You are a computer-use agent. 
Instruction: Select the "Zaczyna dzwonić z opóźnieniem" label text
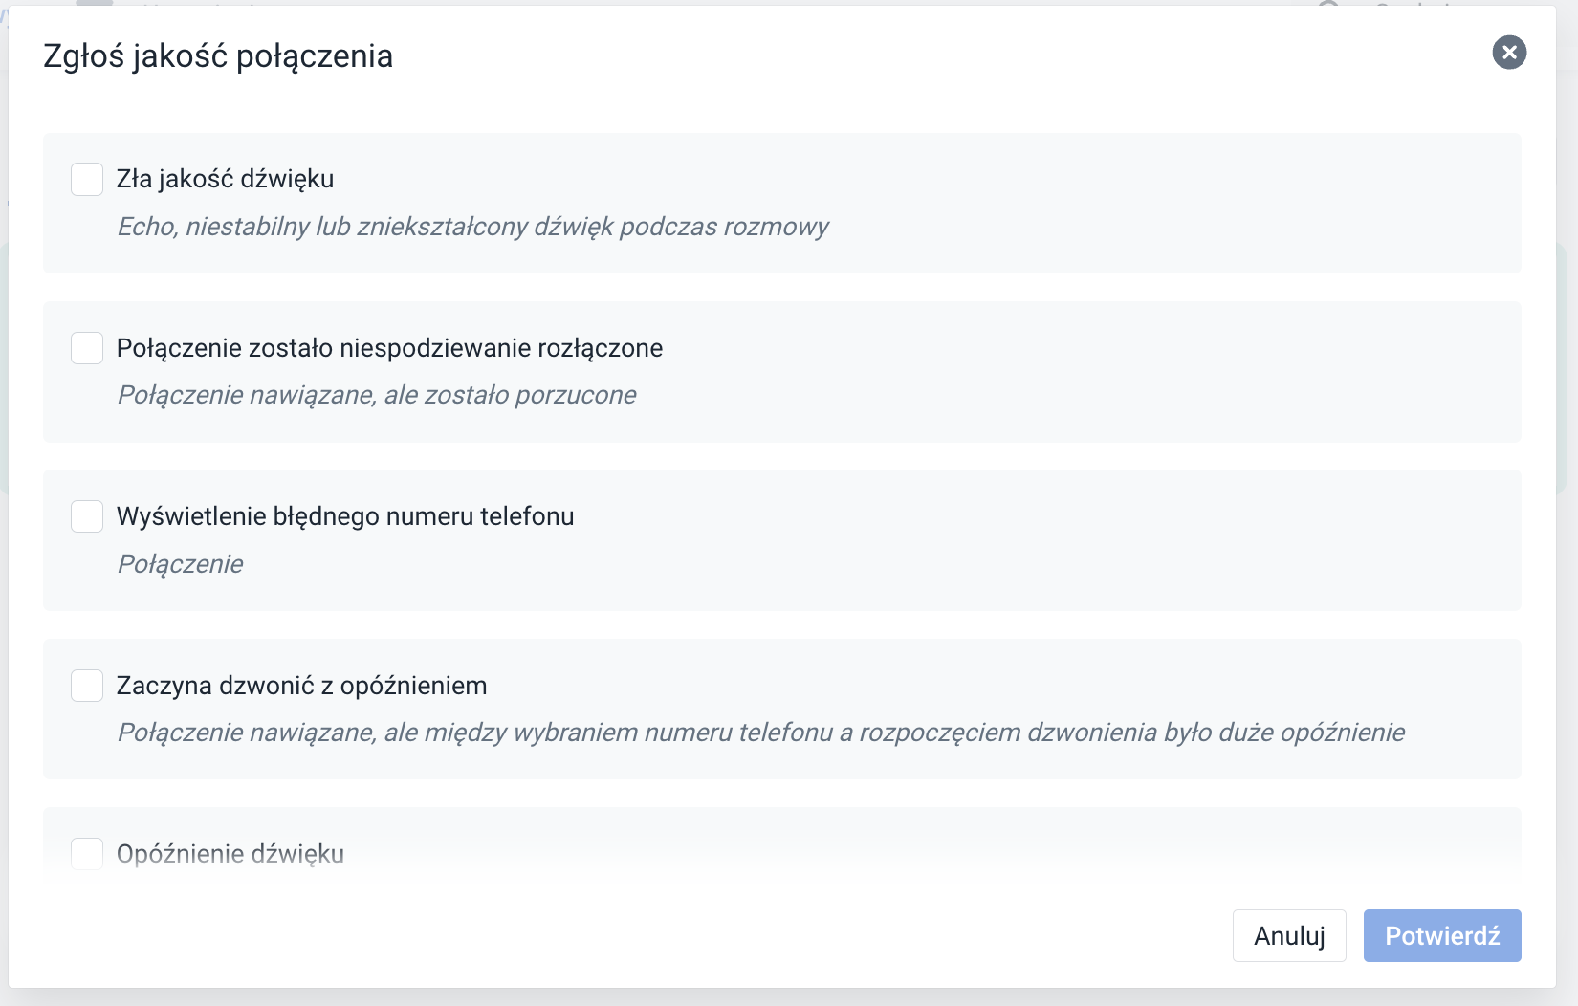pos(300,685)
